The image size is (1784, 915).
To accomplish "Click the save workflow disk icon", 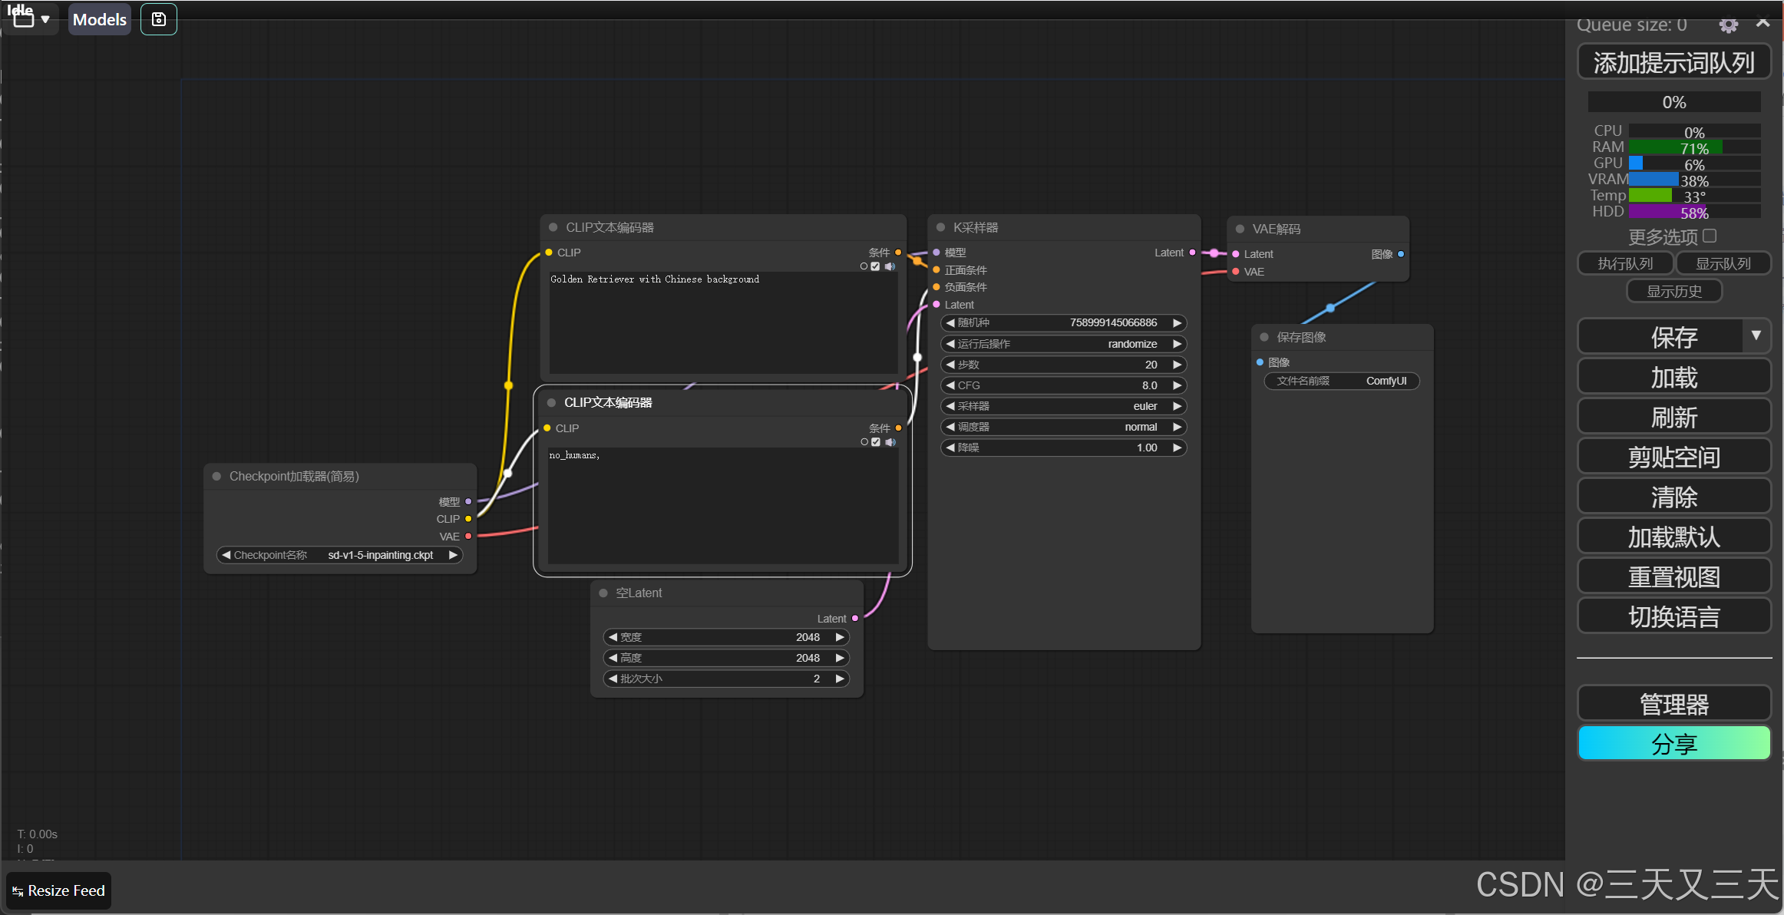I will tap(159, 19).
